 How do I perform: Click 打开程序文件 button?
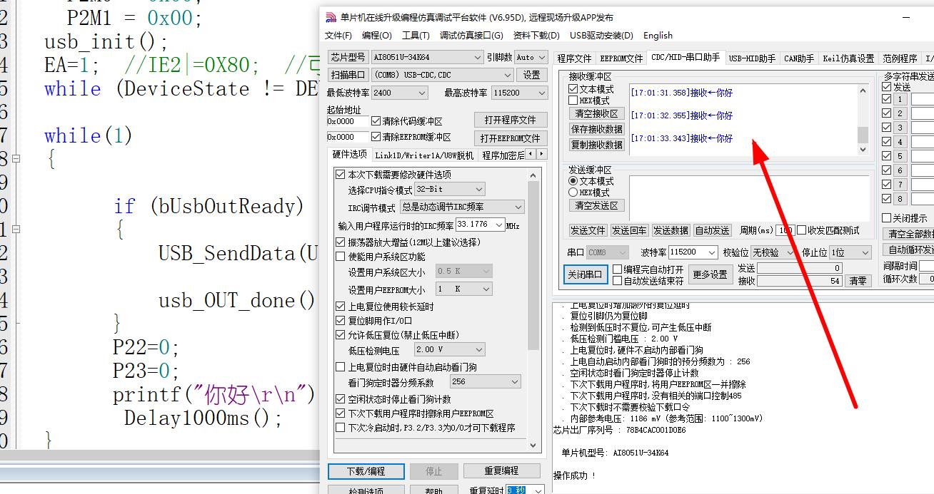coord(511,120)
